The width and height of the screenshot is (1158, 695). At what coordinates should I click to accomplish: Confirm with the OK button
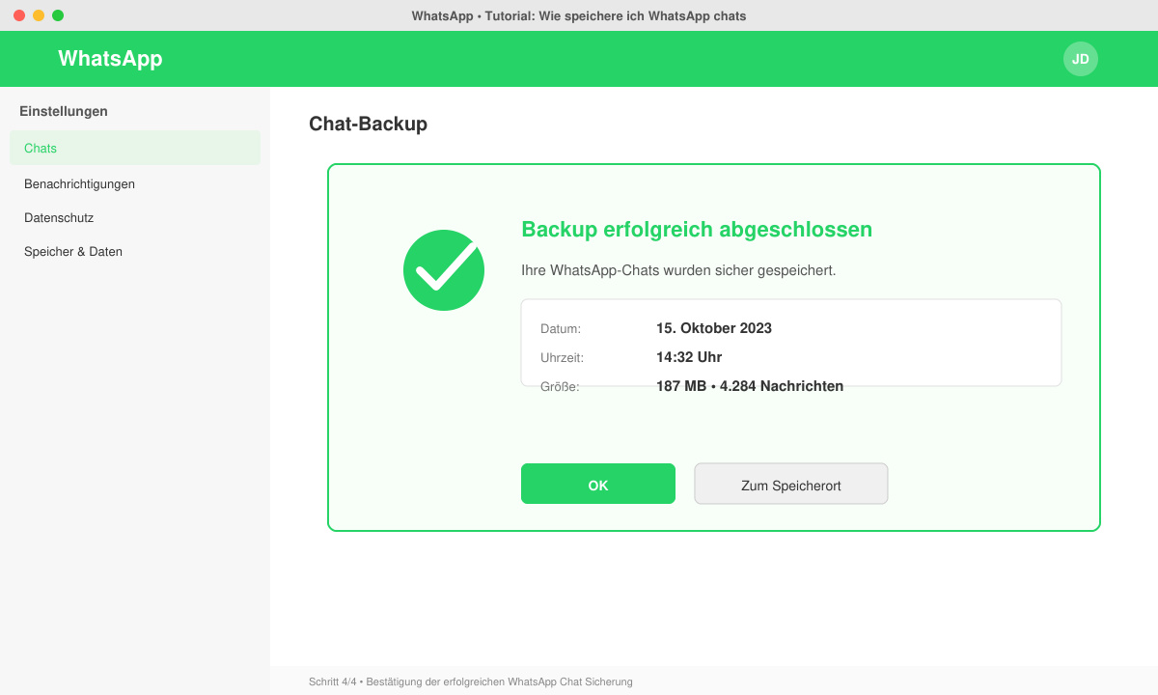point(598,484)
